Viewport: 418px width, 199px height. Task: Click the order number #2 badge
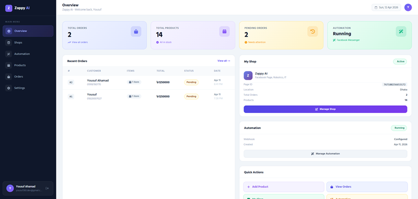tap(71, 82)
